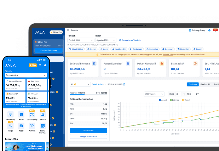Tap the Foto Sampling icon on phone
Image resolution: width=219 pixels, height=151 pixels.
32,115
